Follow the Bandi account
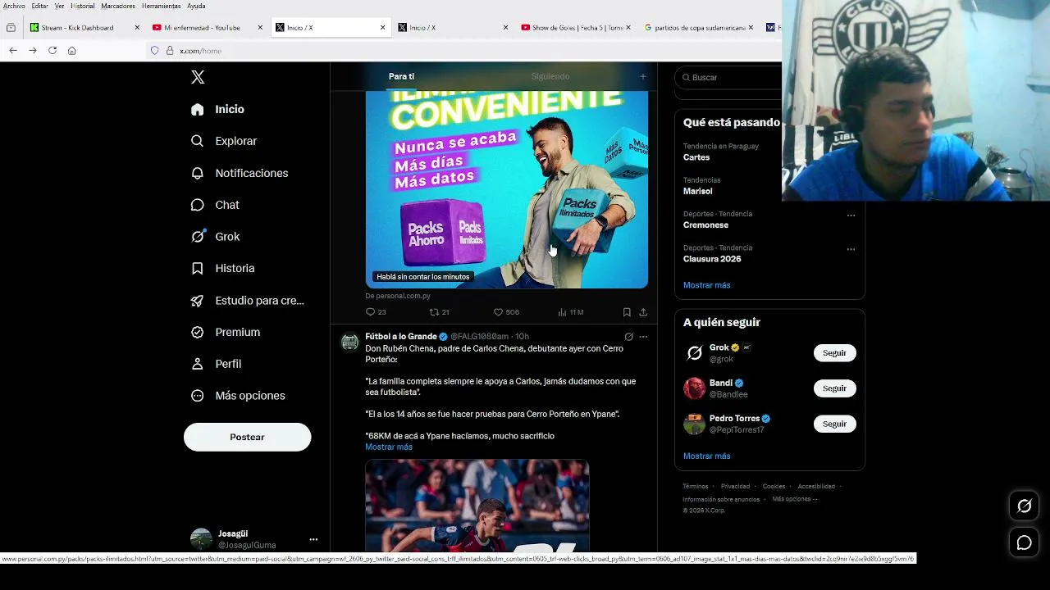The image size is (1050, 590). 834,388
